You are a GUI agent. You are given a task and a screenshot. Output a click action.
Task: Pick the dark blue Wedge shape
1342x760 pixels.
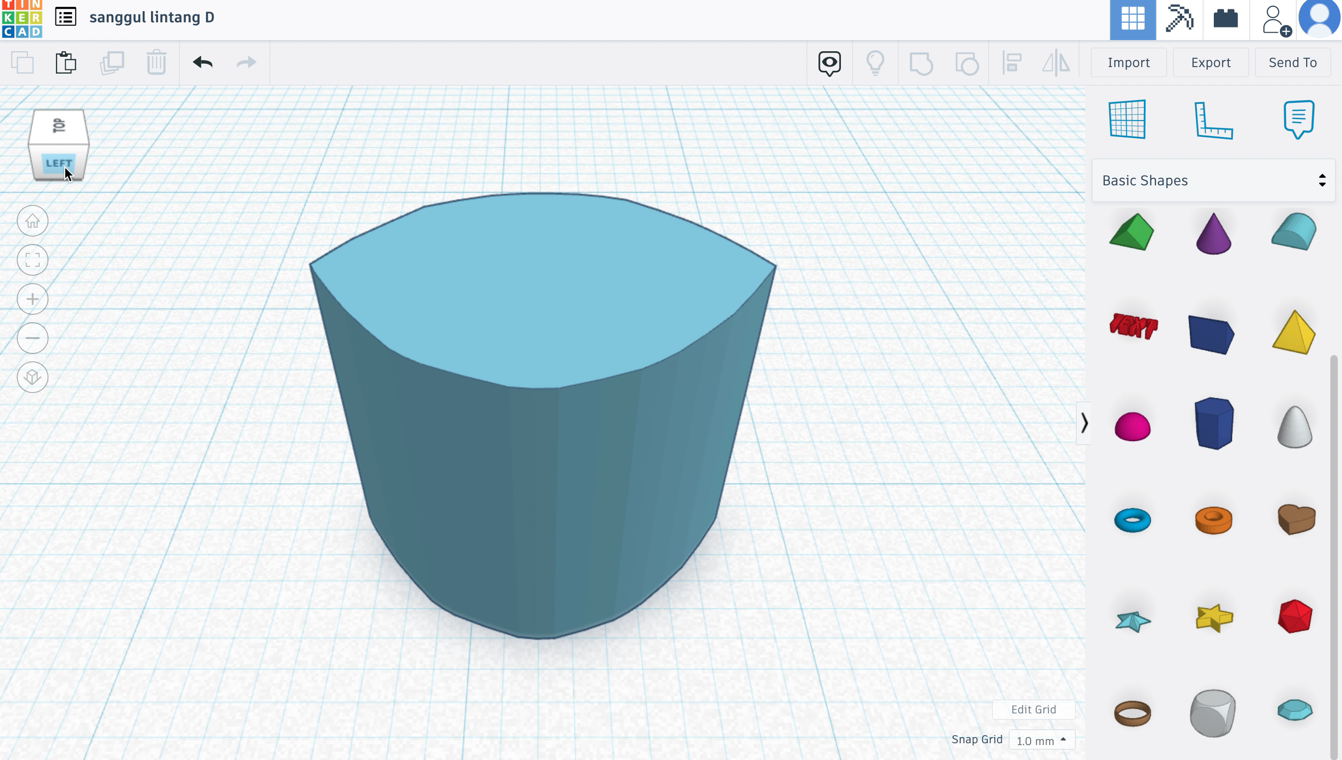coord(1211,334)
